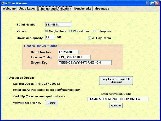
Task: Click the System Key field
Action: tap(85, 62)
